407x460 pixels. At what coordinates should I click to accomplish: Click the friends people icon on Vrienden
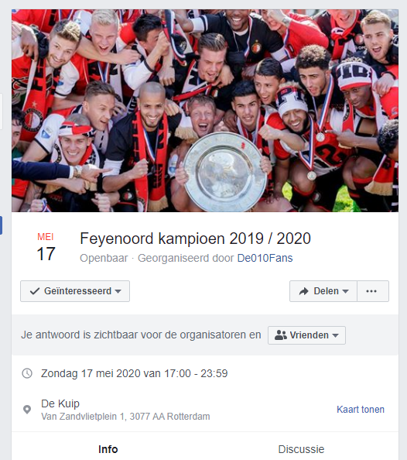(281, 335)
